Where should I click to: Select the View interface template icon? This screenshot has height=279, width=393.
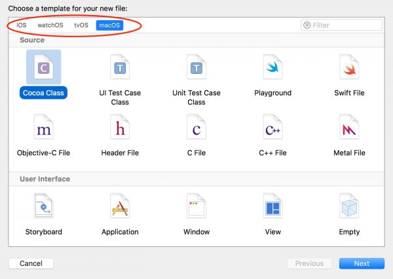[x=272, y=206]
